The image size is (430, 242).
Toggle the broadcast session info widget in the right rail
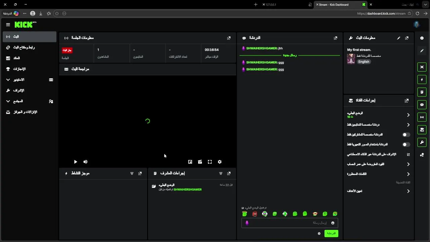coord(422,117)
